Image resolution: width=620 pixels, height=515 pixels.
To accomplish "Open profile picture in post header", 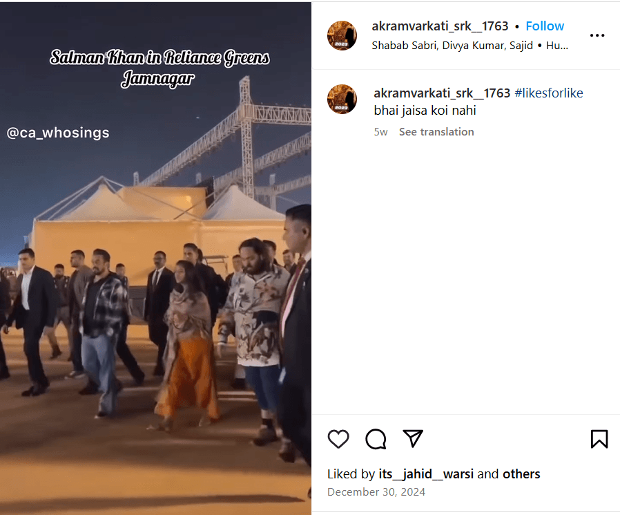I will click(342, 36).
